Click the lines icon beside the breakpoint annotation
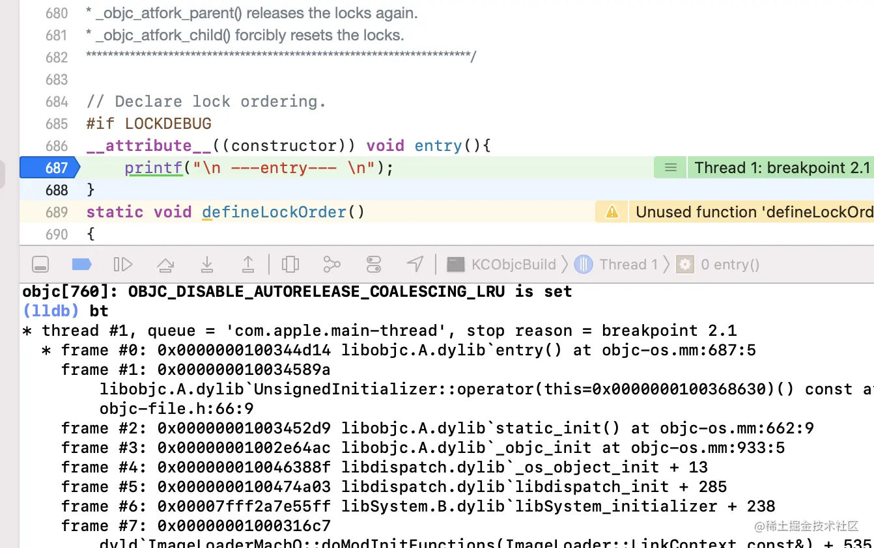Viewport: 874px width, 548px height. click(670, 168)
